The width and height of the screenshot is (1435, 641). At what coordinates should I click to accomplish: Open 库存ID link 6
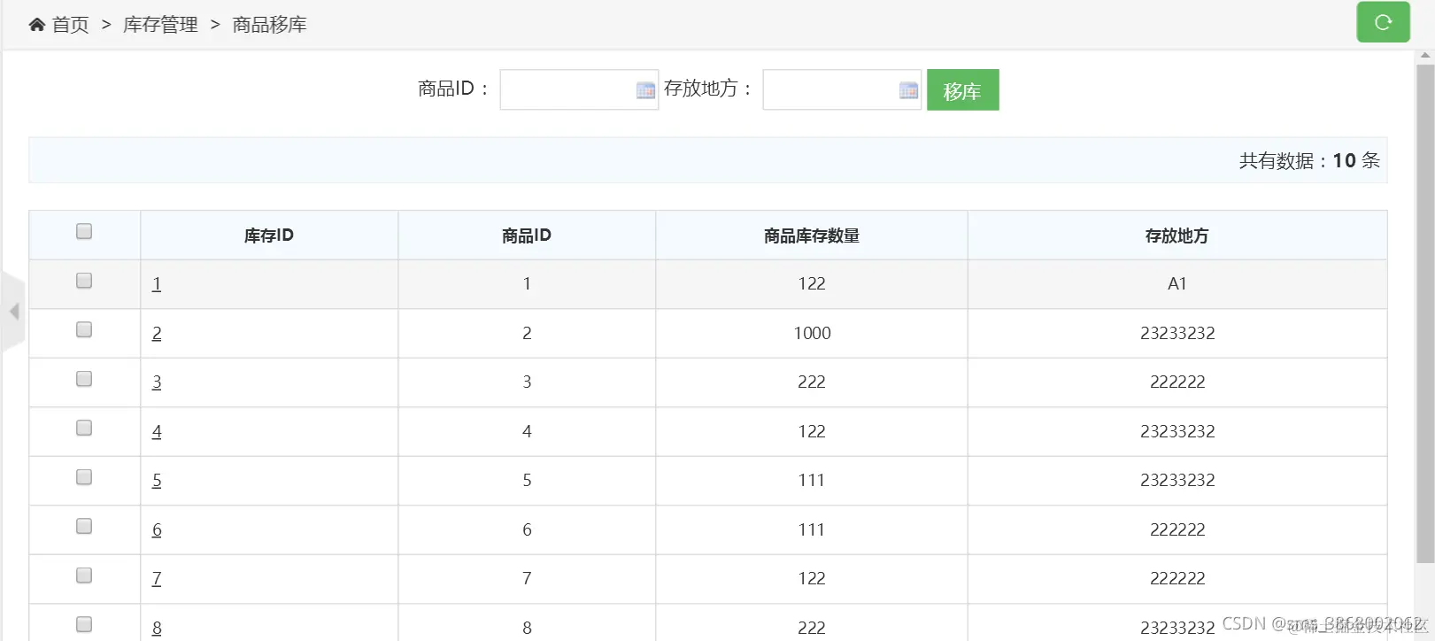(x=157, y=530)
